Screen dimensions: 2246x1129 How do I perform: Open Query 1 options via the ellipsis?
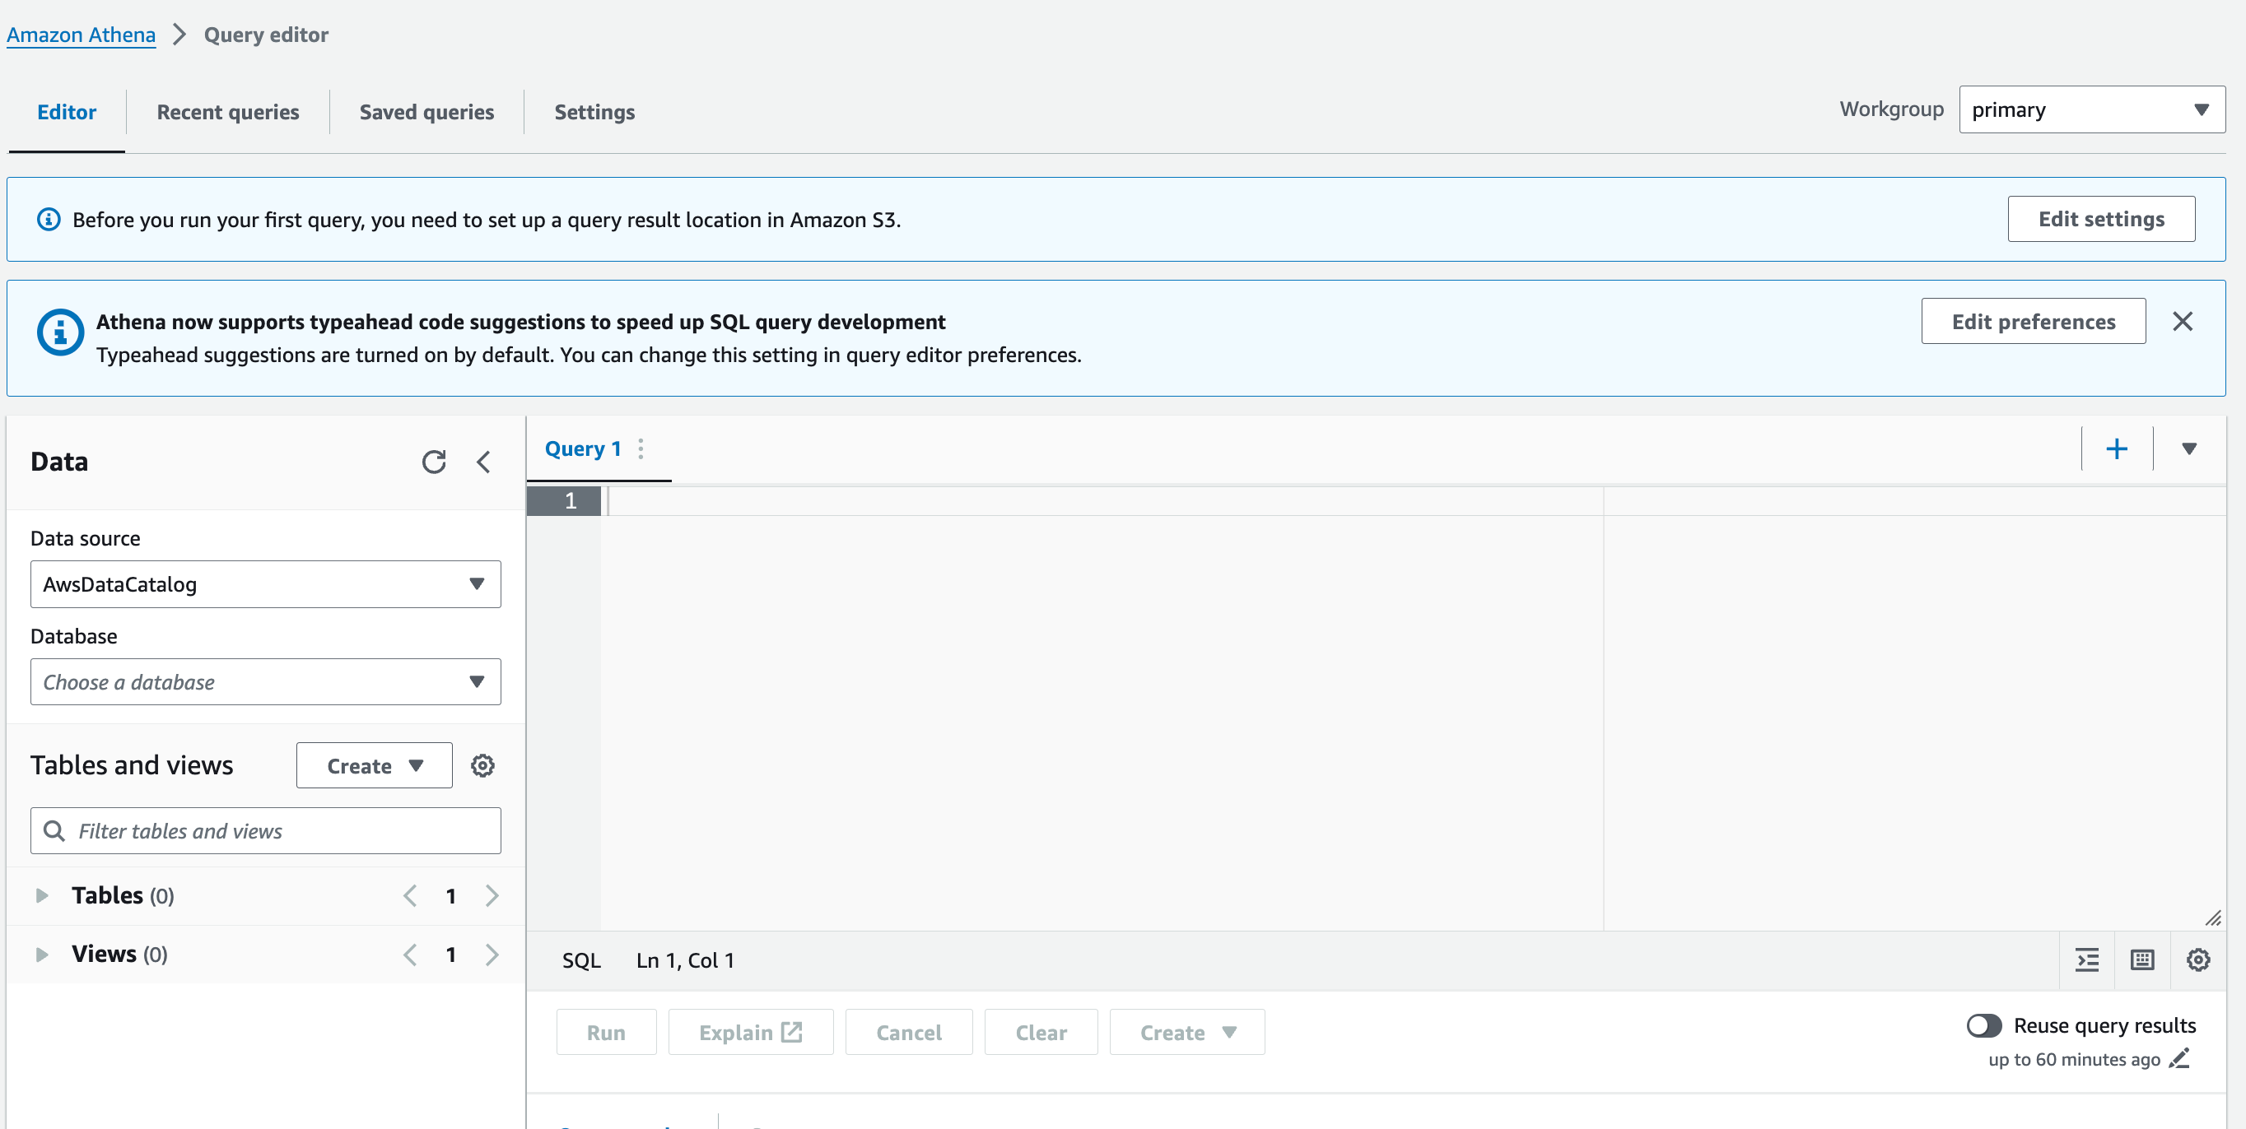click(641, 448)
